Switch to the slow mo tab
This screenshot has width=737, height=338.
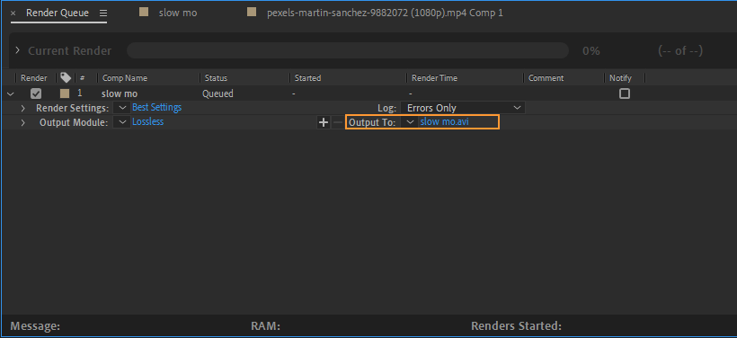pos(178,13)
